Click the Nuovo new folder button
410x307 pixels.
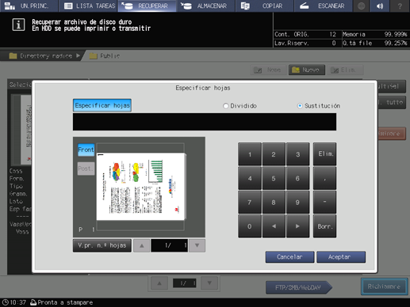307,70
